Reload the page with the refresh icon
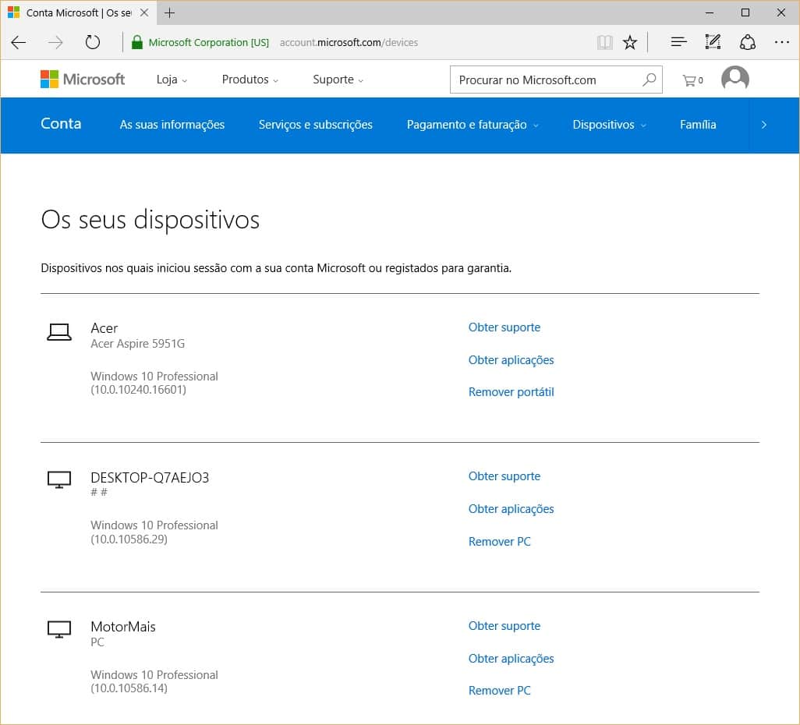The width and height of the screenshot is (800, 725). 92,42
